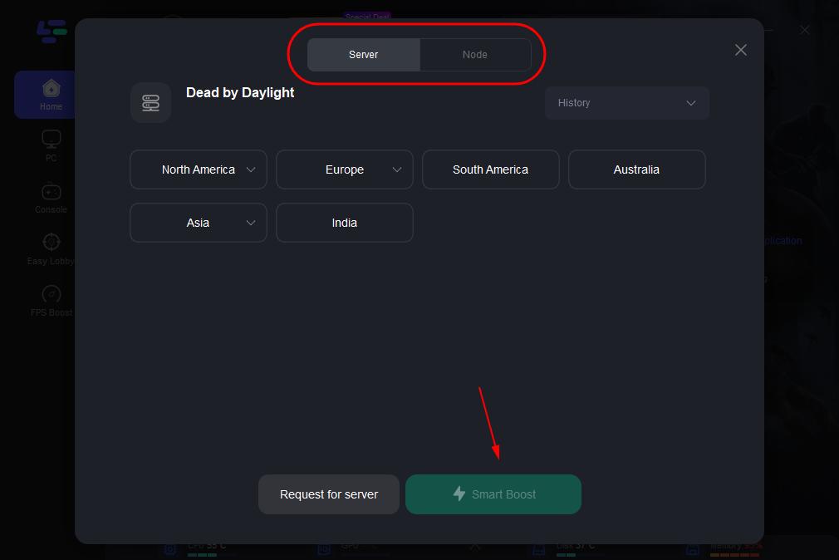The image size is (839, 560).
Task: Click the Dead by Daylight title
Action: pyautogui.click(x=240, y=93)
